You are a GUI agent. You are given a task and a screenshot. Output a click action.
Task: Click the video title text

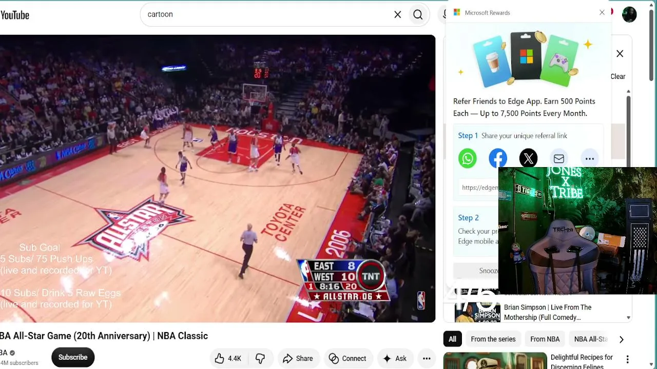point(104,336)
